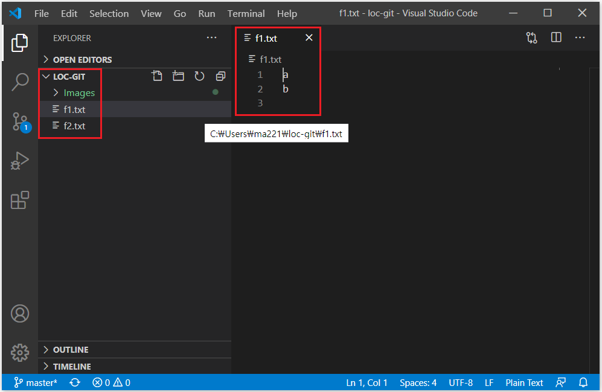Click the EXPLORER panel title
The image size is (602, 392).
pyautogui.click(x=72, y=38)
